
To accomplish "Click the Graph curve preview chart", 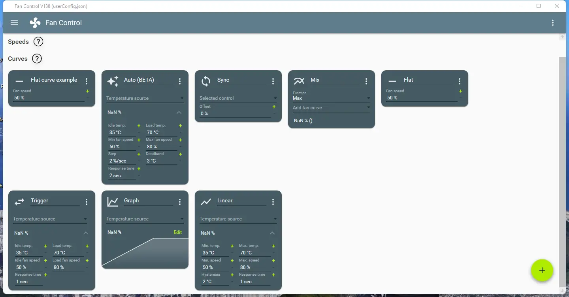I will pyautogui.click(x=145, y=252).
